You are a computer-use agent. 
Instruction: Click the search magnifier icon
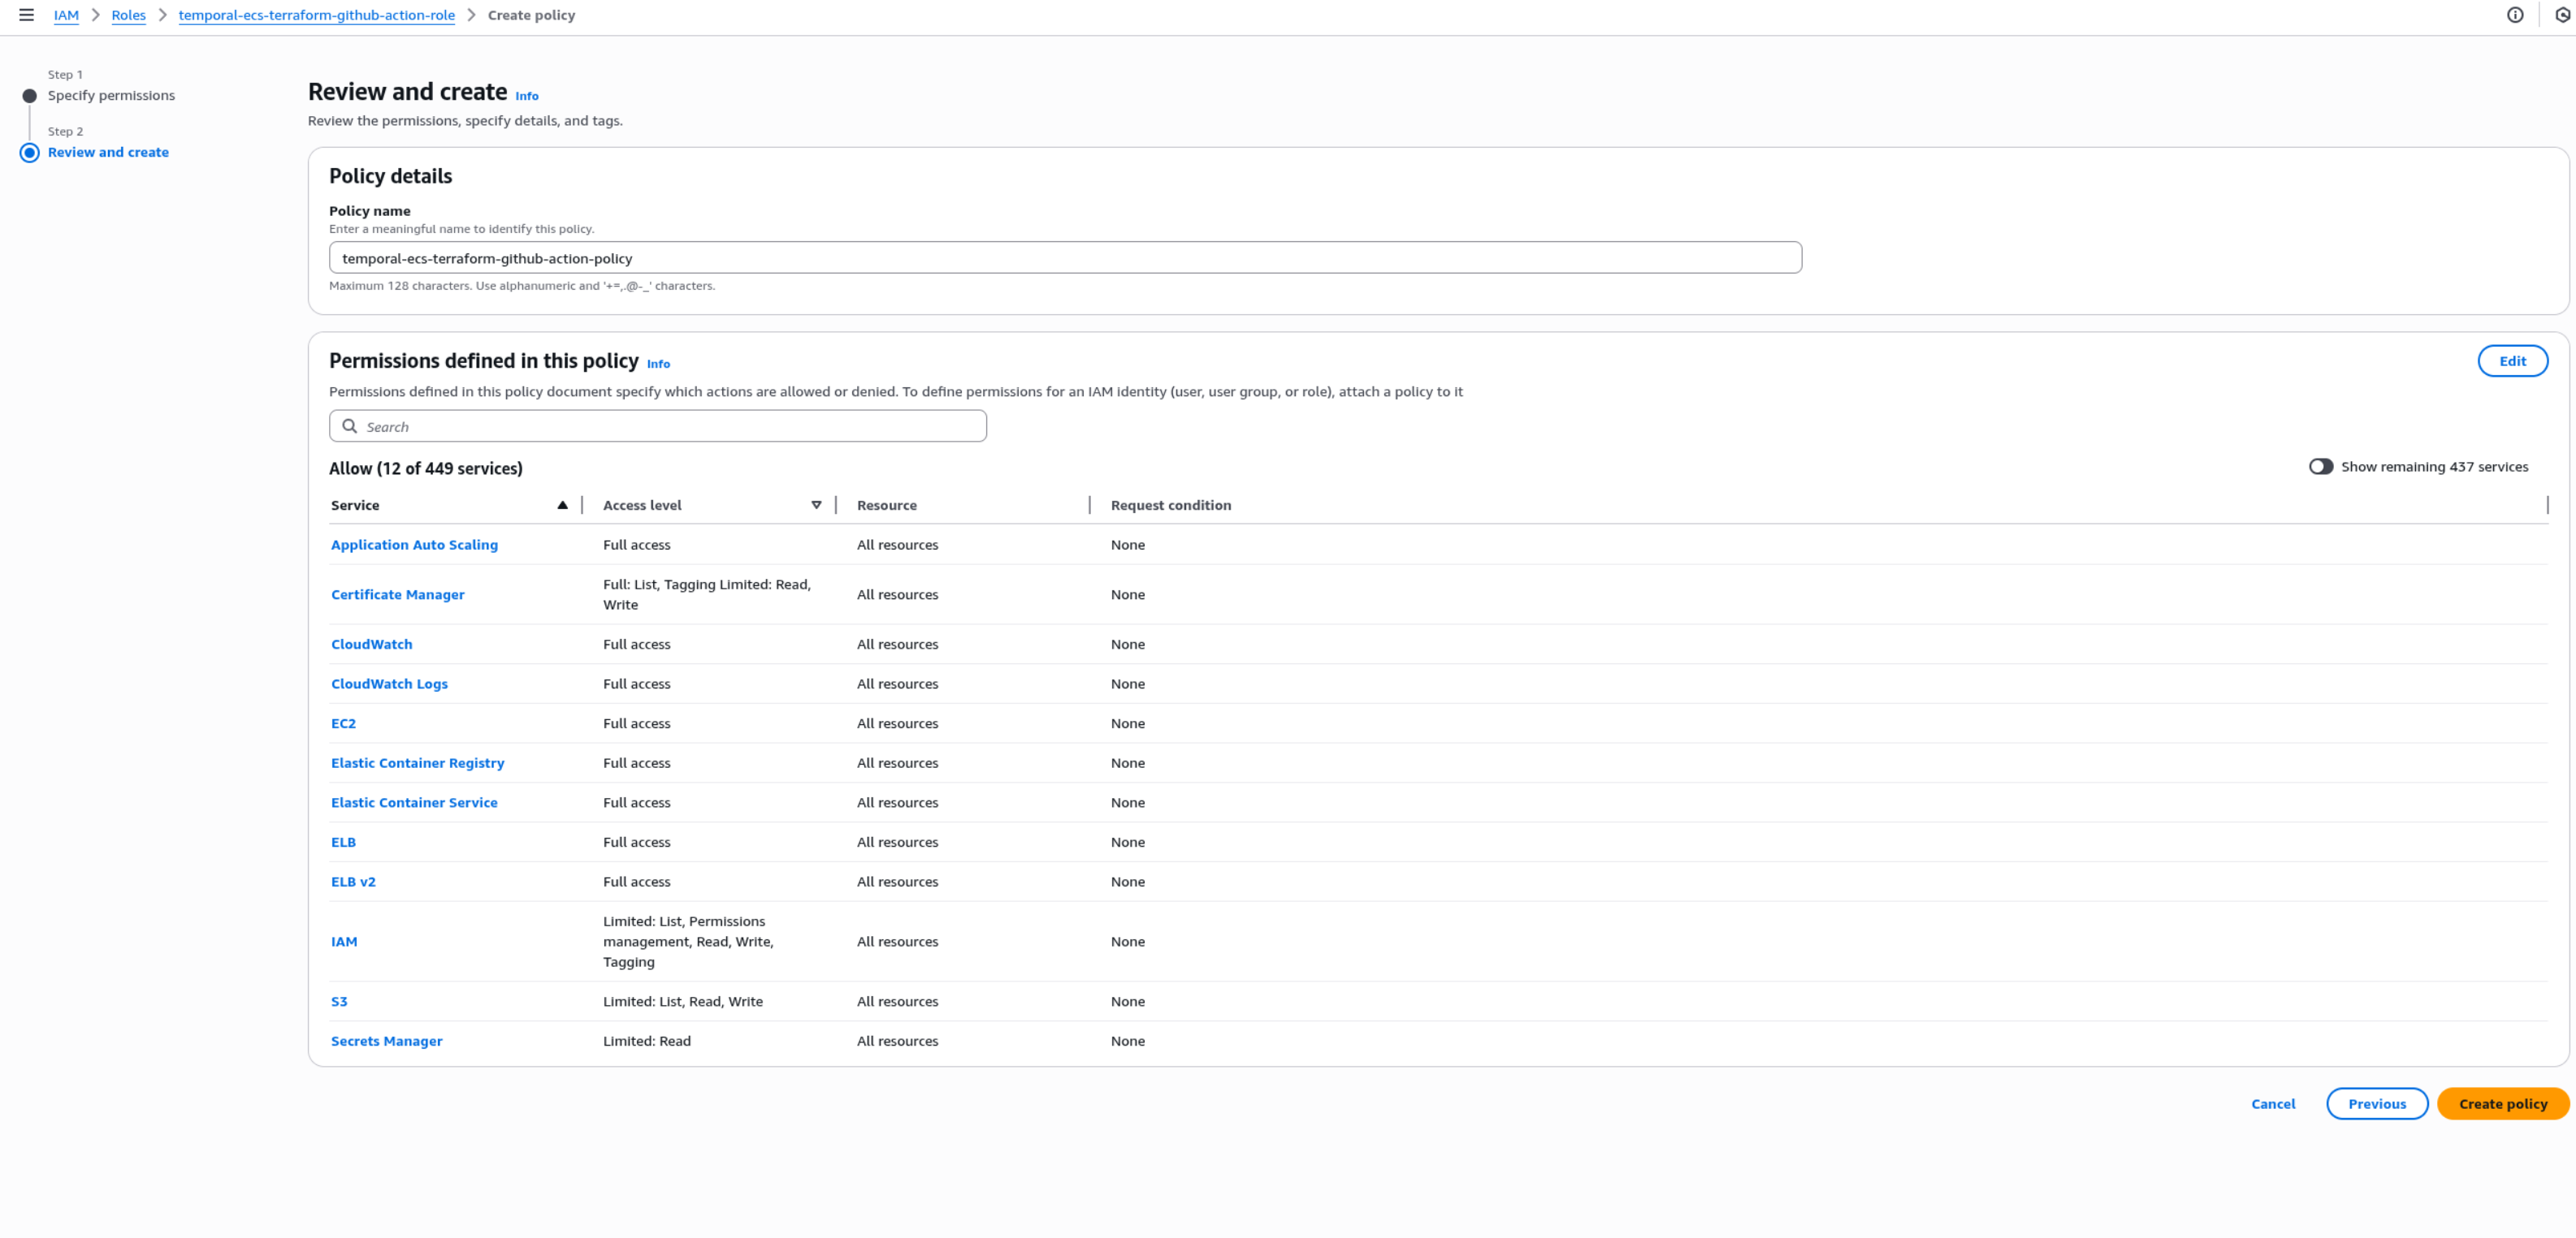pos(350,427)
